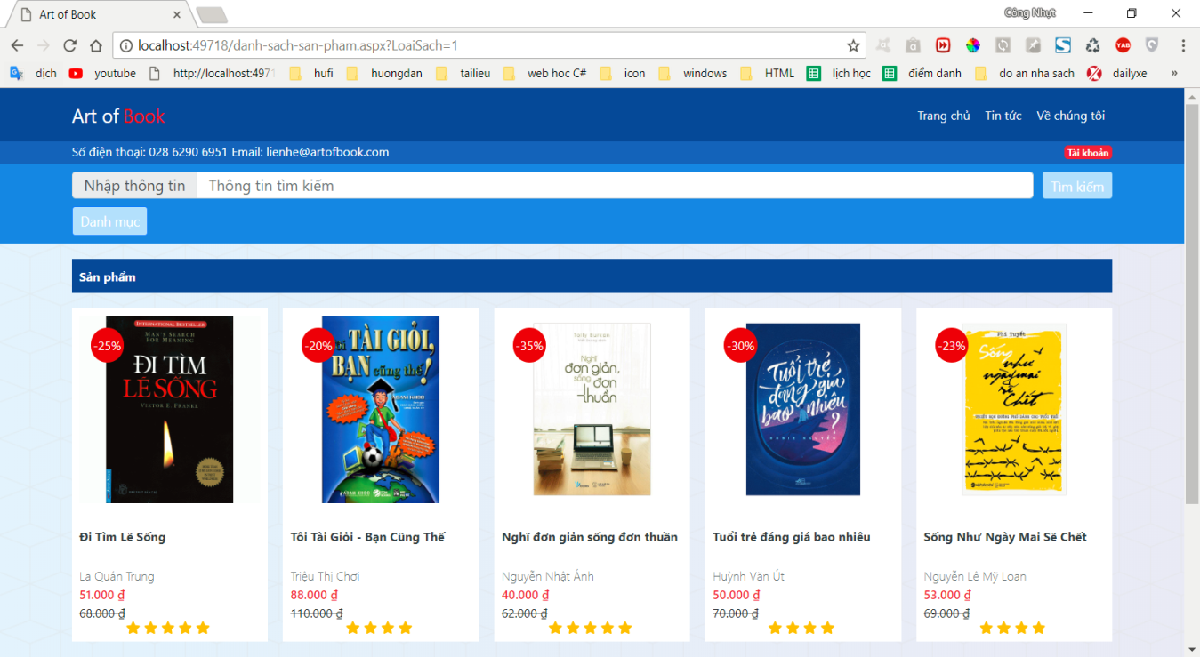Open the Về chúng tôi page

point(1071,116)
